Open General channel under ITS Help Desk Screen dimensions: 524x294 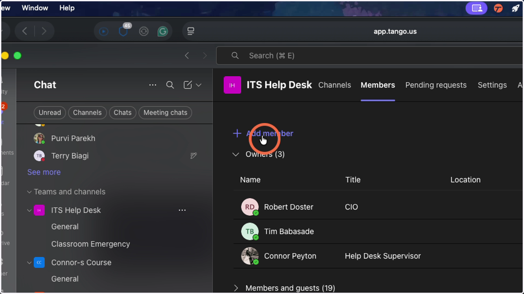[65, 226]
